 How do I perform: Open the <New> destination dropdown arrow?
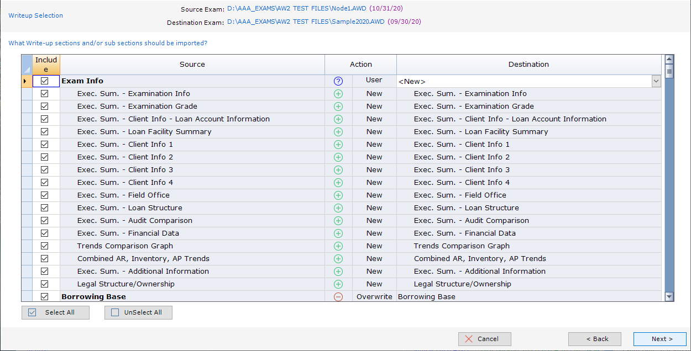[x=656, y=82]
